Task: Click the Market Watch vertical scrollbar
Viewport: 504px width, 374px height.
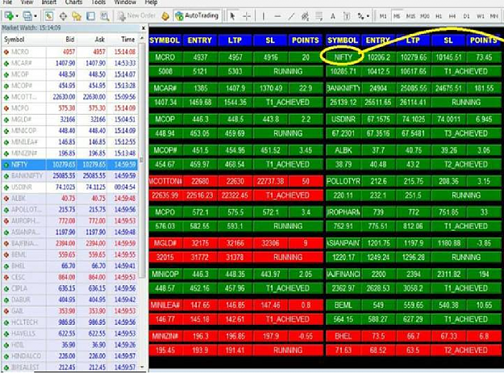Action: click(x=142, y=203)
